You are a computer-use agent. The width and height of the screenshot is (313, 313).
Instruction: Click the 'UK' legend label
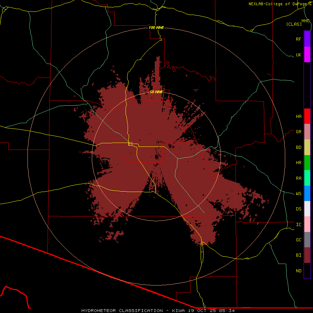[x=299, y=55]
